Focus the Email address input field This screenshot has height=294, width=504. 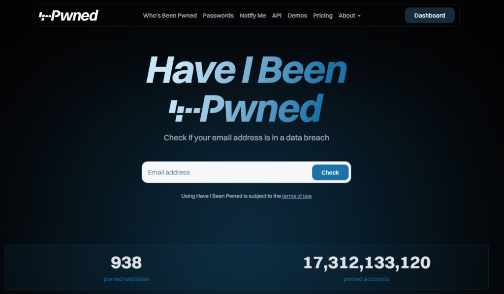(227, 173)
